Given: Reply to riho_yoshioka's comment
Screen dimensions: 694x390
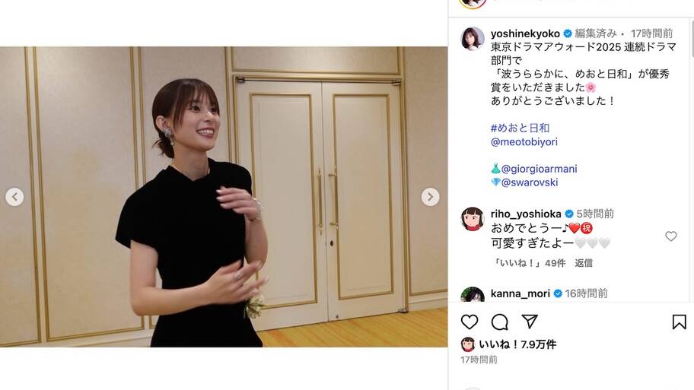Looking at the screenshot, I should click(x=584, y=263).
